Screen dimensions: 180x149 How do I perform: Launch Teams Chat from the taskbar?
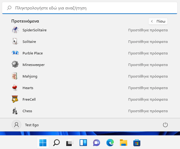coord(96,143)
